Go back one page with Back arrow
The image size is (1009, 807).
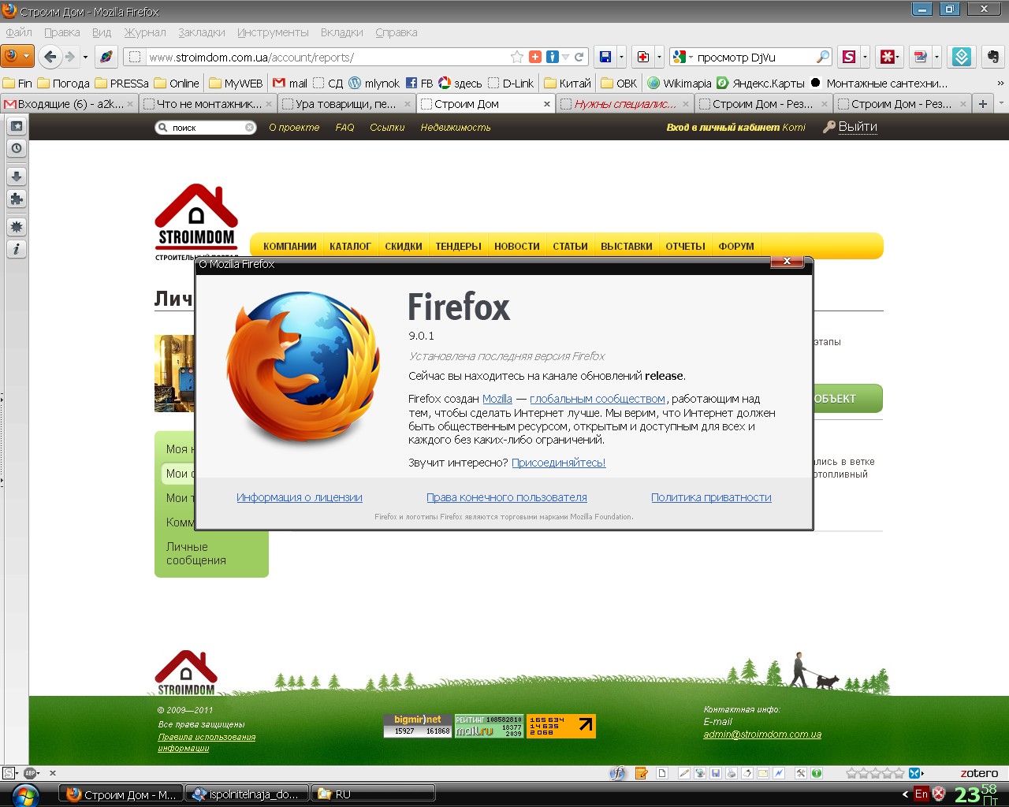(x=50, y=57)
